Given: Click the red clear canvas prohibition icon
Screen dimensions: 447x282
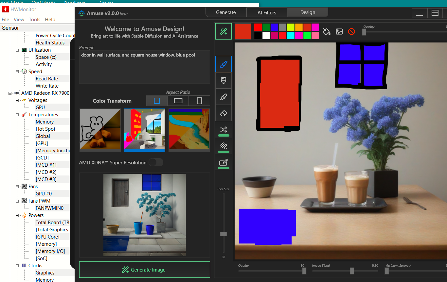Looking at the screenshot, I should click(351, 31).
